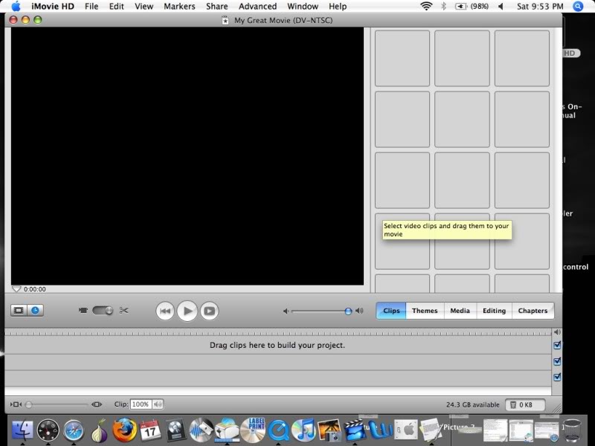
Task: Click the low volume speaker icon
Action: click(286, 311)
